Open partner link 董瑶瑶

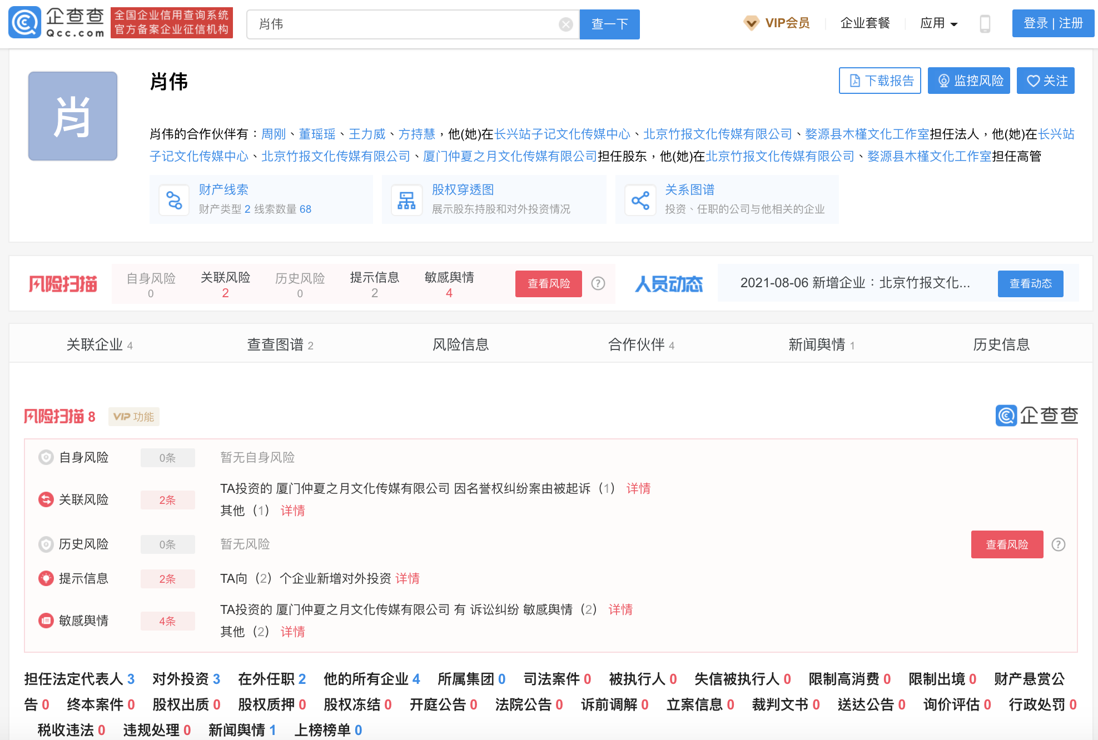click(x=317, y=134)
